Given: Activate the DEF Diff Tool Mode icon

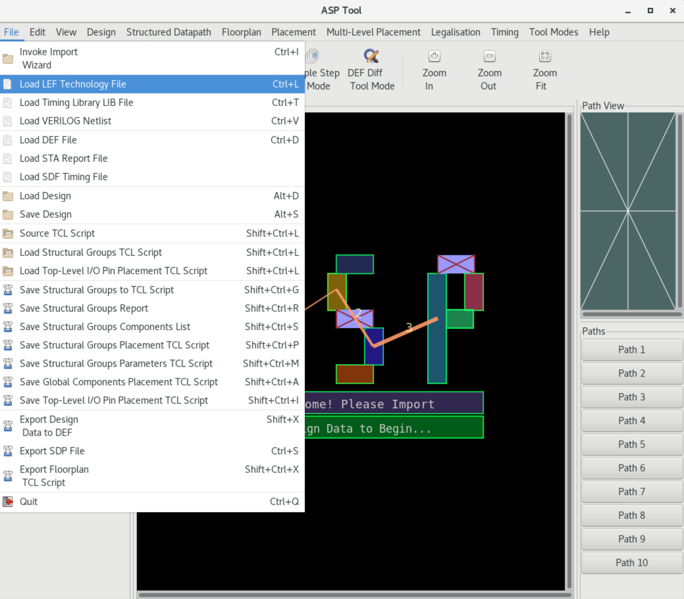Looking at the screenshot, I should (x=371, y=56).
